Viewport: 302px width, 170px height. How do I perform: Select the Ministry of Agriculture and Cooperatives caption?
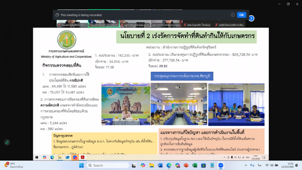coord(66,57)
